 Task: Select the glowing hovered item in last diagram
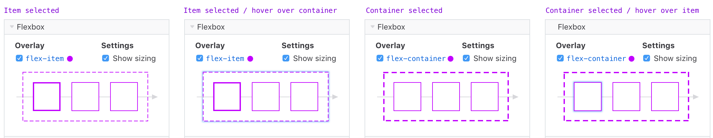point(588,97)
